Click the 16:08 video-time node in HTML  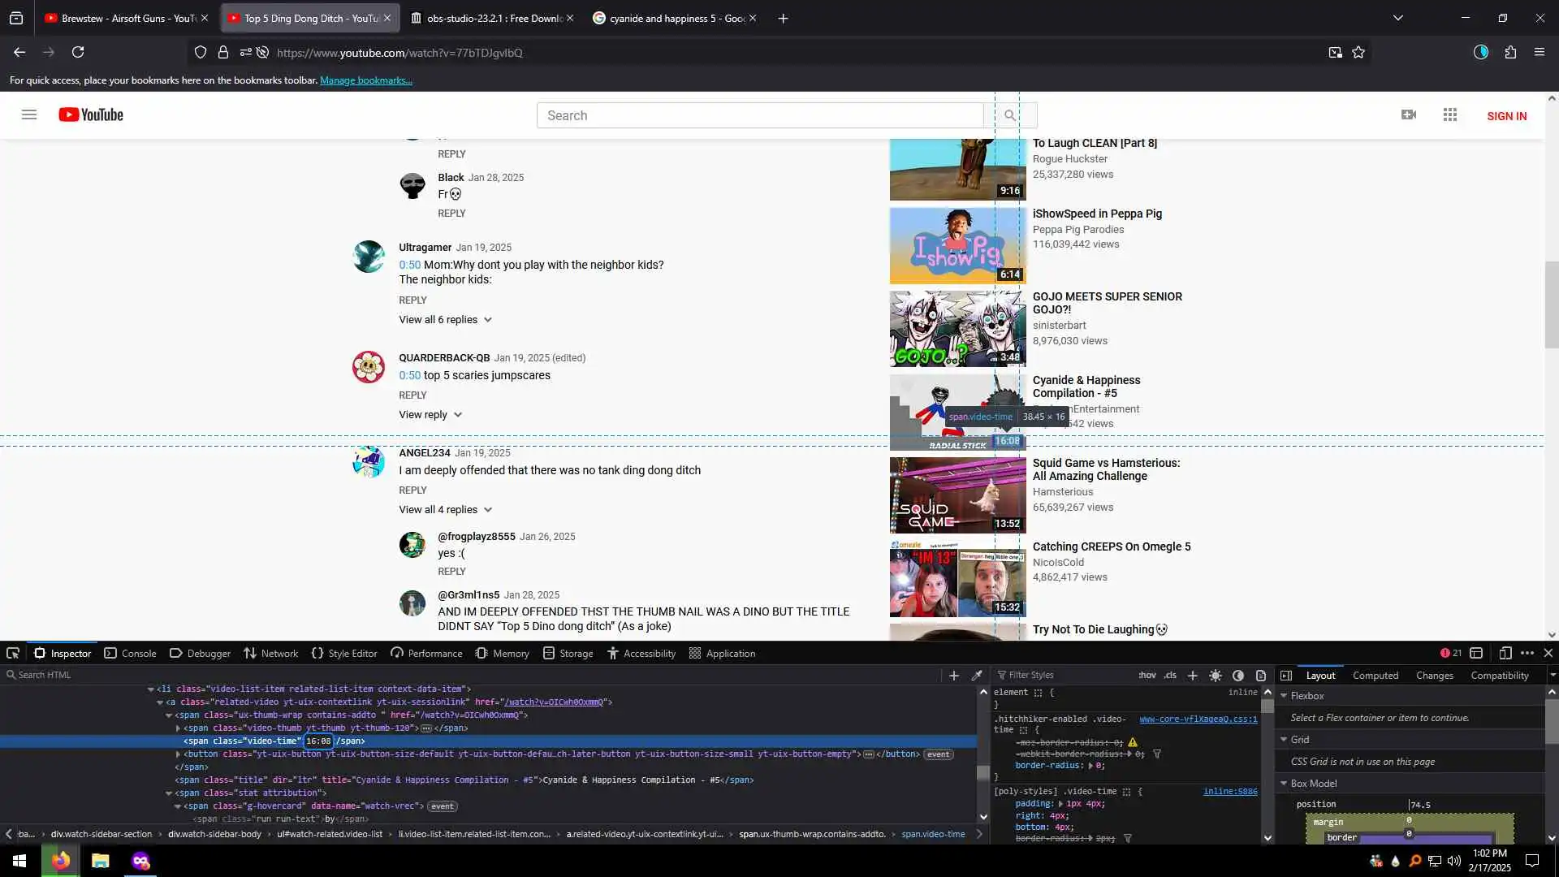click(x=318, y=741)
